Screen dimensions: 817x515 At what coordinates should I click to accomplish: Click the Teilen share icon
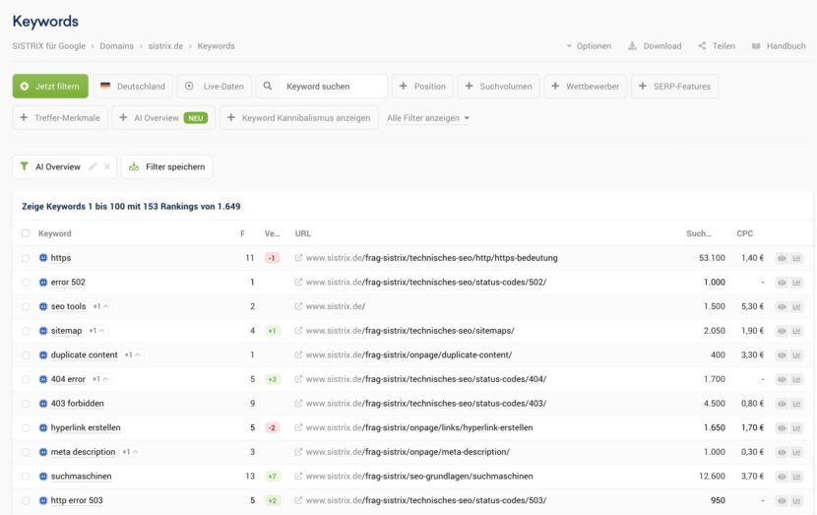pos(702,46)
